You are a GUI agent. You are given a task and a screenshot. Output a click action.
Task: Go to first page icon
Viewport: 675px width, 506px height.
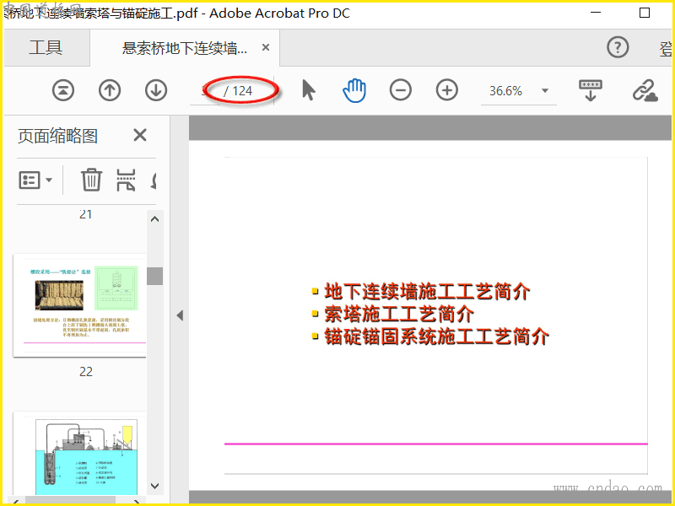(63, 91)
